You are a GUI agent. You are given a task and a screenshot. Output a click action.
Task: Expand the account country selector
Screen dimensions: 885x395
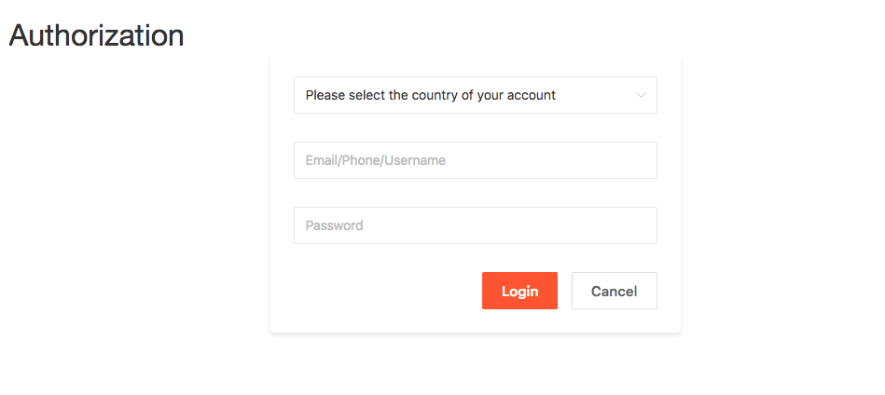pyautogui.click(x=475, y=95)
